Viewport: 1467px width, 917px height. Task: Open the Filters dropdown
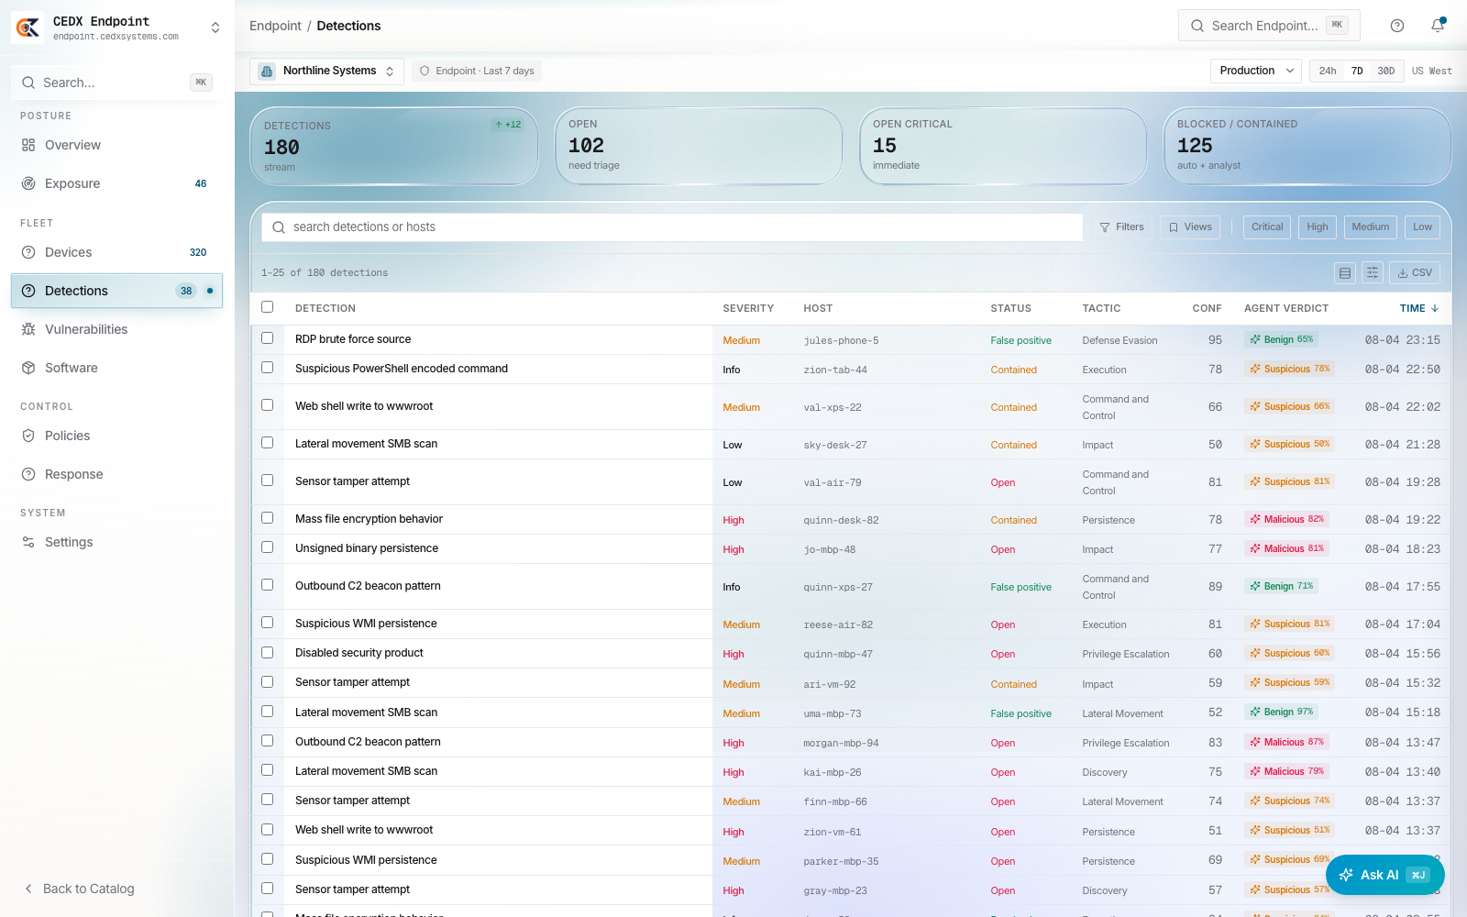(x=1121, y=227)
